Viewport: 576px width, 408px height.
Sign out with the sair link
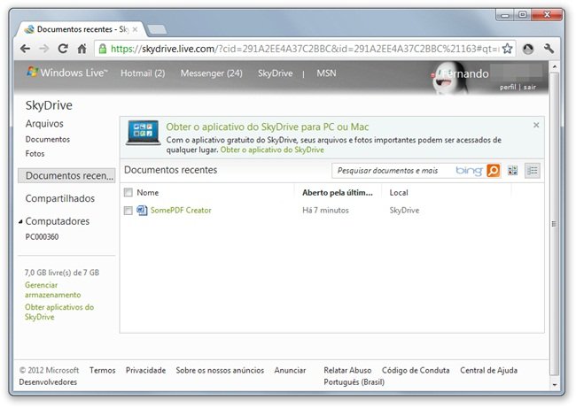coord(529,87)
